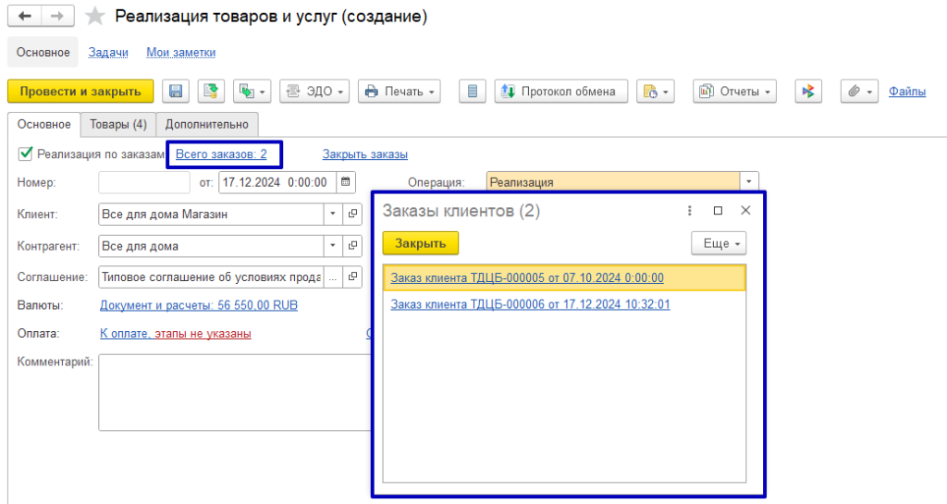Click the Всего заказов: 2 link
947x504 pixels.
pos(221,154)
